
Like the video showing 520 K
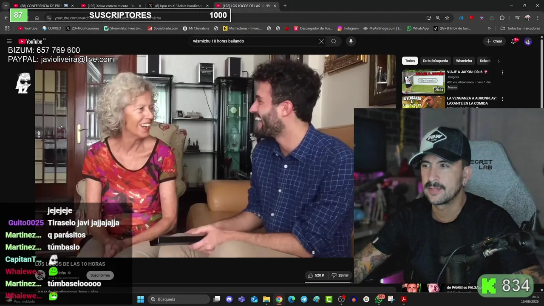(x=316, y=275)
